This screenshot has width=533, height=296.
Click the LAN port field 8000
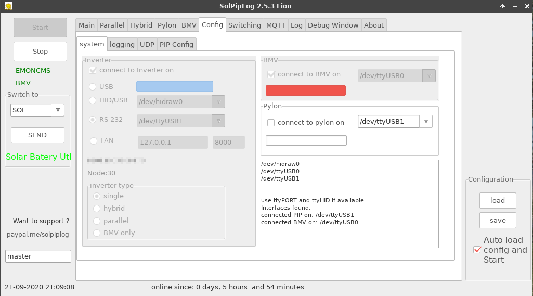(228, 142)
